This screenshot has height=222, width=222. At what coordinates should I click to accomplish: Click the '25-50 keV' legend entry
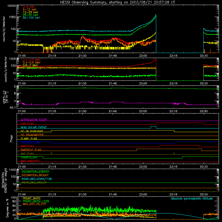pyautogui.click(x=31, y=15)
